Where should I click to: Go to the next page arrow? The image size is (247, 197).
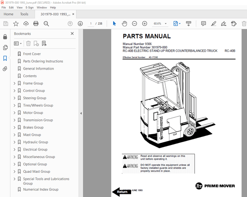pyautogui.click(x=80, y=23)
